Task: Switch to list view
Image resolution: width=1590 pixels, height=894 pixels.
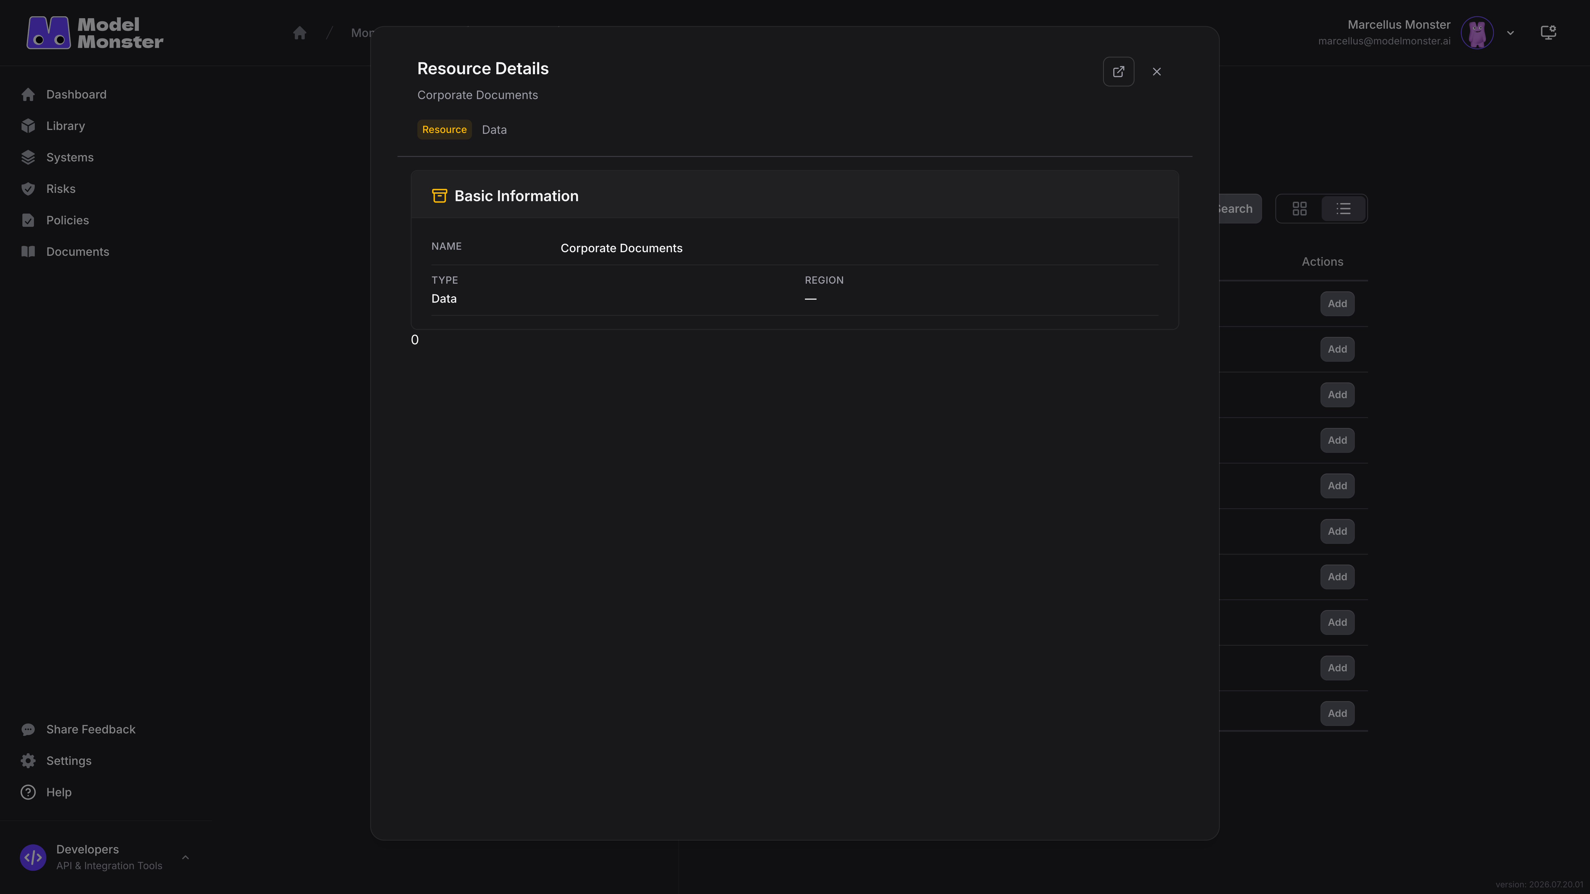Action: tap(1344, 209)
